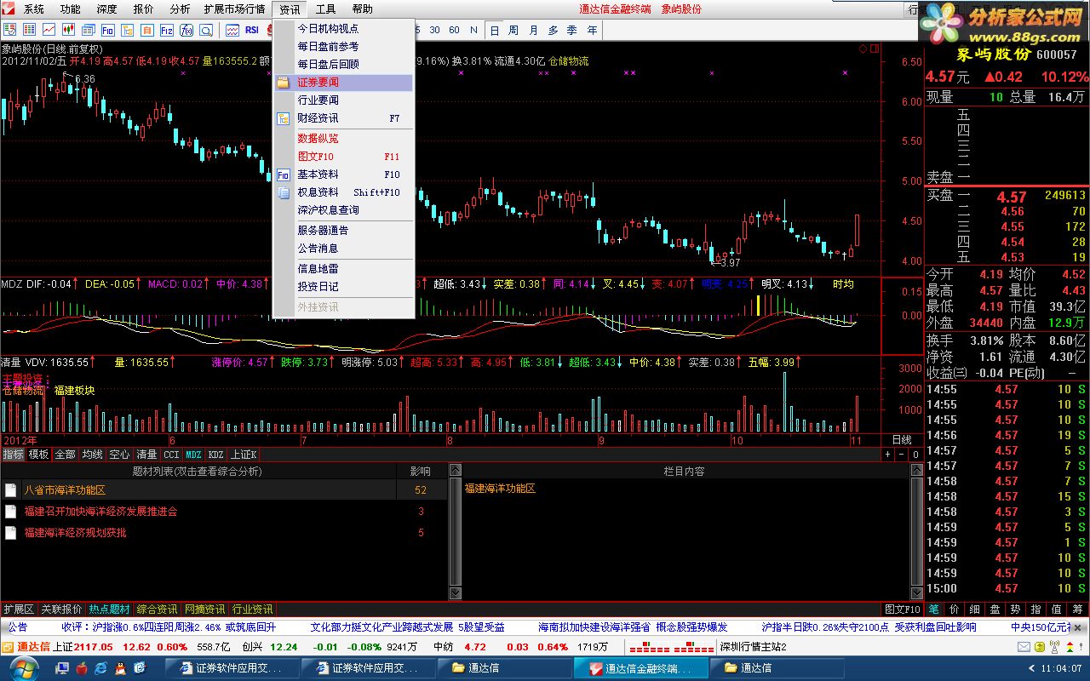Image resolution: width=1090 pixels, height=681 pixels.
Task: Click the F10 company info toolbar icon
Action: pos(108,30)
